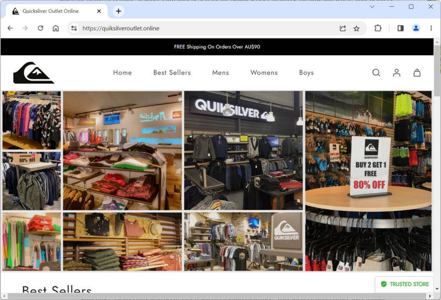The height and width of the screenshot is (300, 441).
Task: Open the extensions puzzle icon
Action: coord(378,28)
